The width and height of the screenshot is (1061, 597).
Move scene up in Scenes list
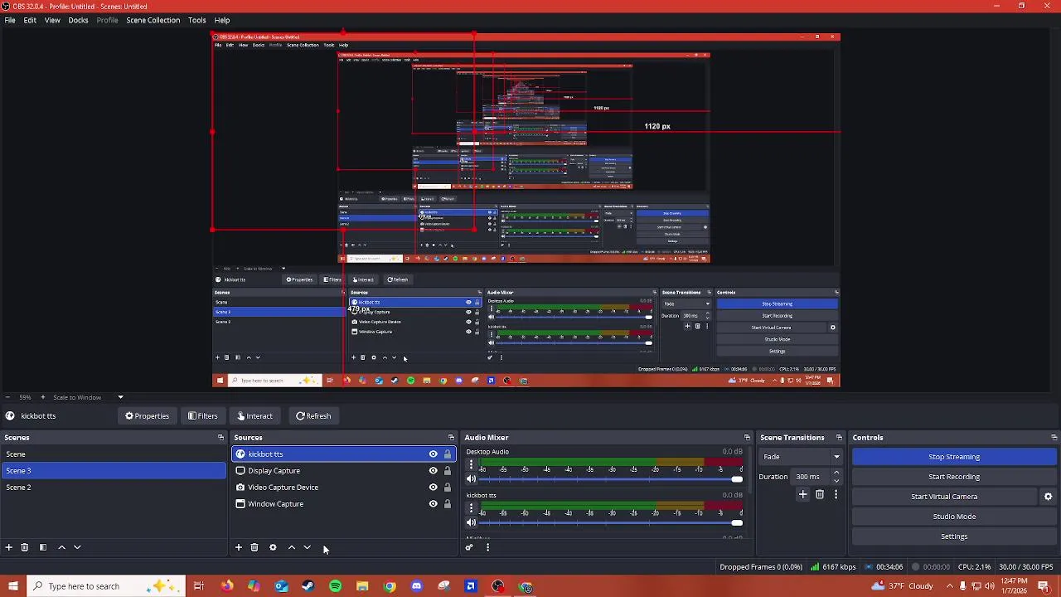(x=61, y=547)
